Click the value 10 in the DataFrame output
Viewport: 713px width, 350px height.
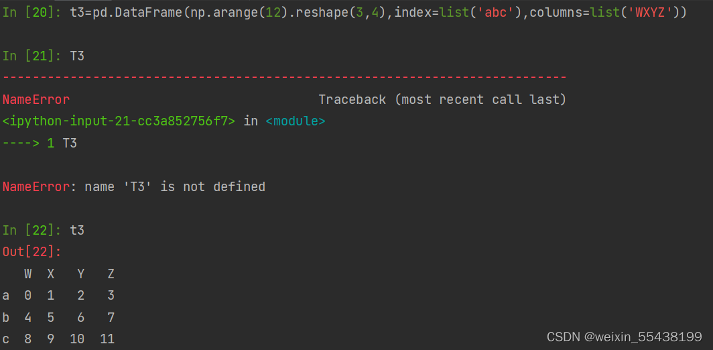point(77,339)
